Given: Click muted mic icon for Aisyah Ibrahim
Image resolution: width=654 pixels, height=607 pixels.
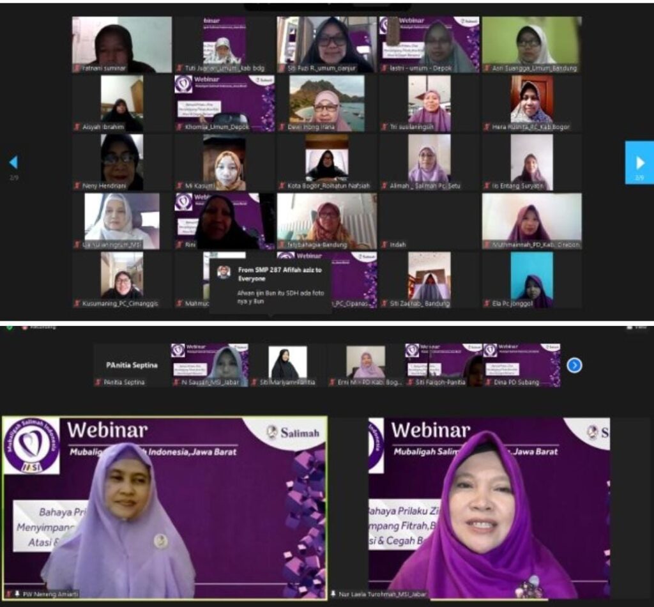Looking at the screenshot, I should click(77, 127).
